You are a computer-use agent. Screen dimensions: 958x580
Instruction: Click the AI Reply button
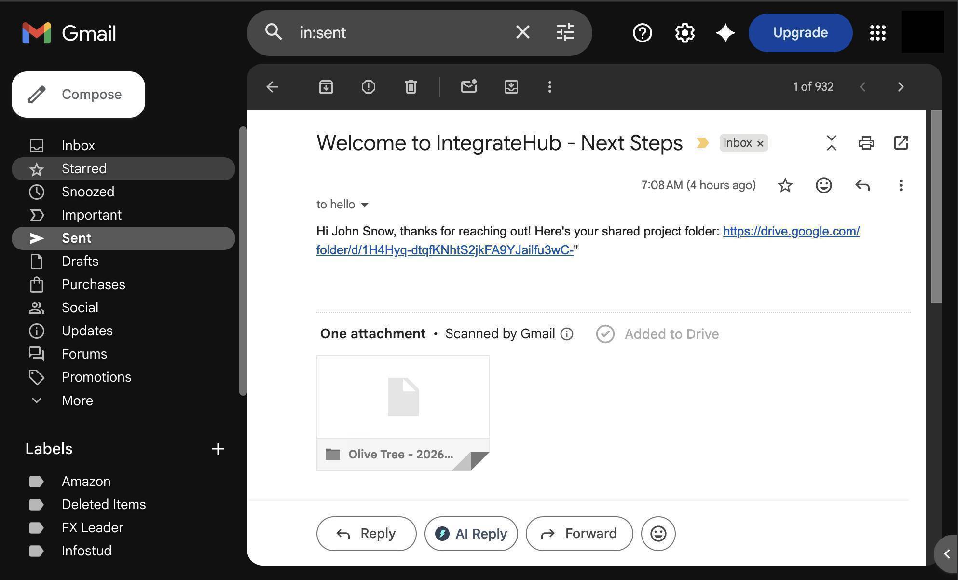pos(471,534)
